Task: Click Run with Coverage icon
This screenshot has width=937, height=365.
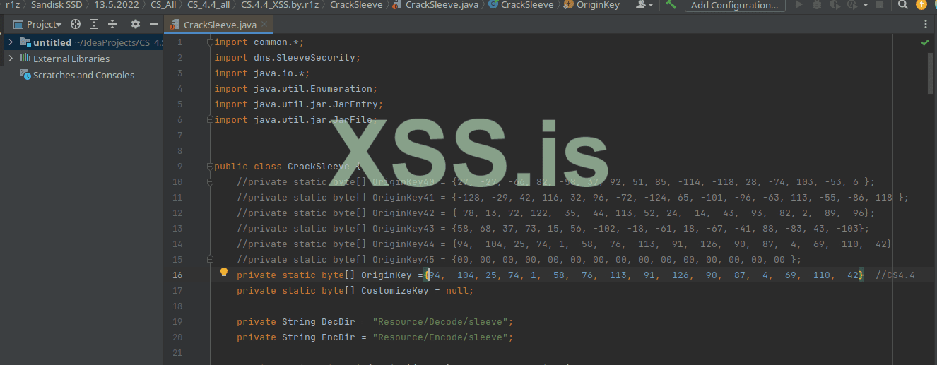Action: click(x=835, y=5)
